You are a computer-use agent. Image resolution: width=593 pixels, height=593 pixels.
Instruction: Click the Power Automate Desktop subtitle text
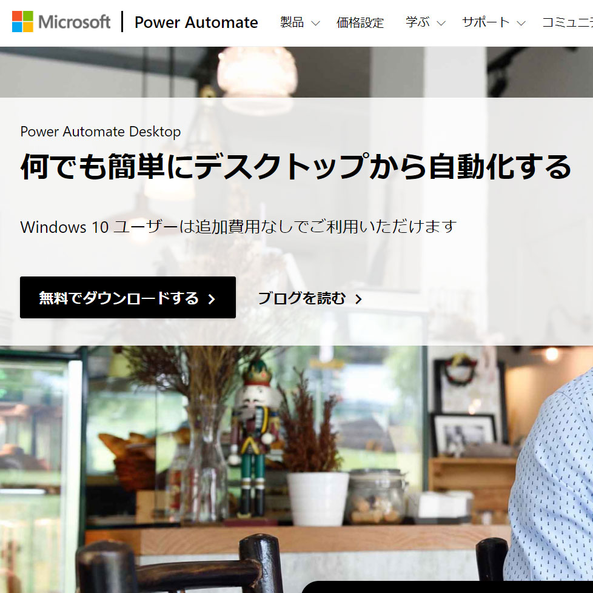pos(101,132)
